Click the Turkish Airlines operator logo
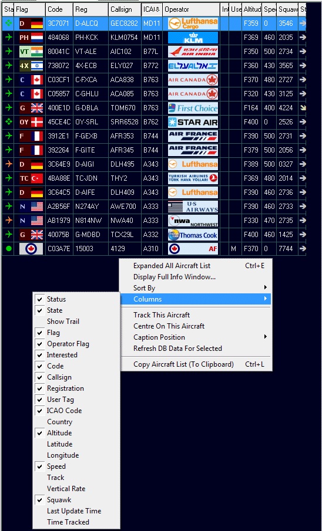The height and width of the screenshot is (531, 322). pos(193,178)
